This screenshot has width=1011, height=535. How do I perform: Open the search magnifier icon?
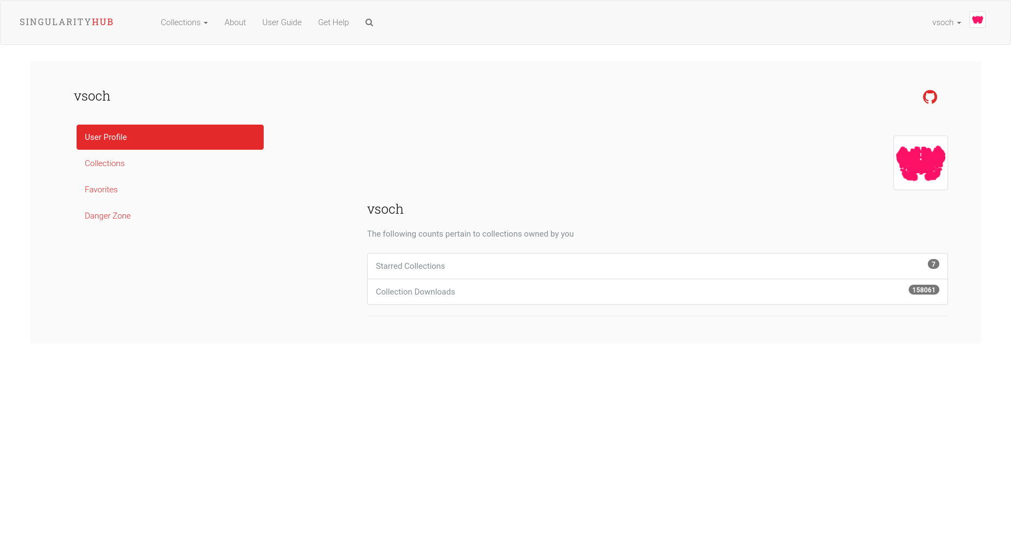pos(369,22)
